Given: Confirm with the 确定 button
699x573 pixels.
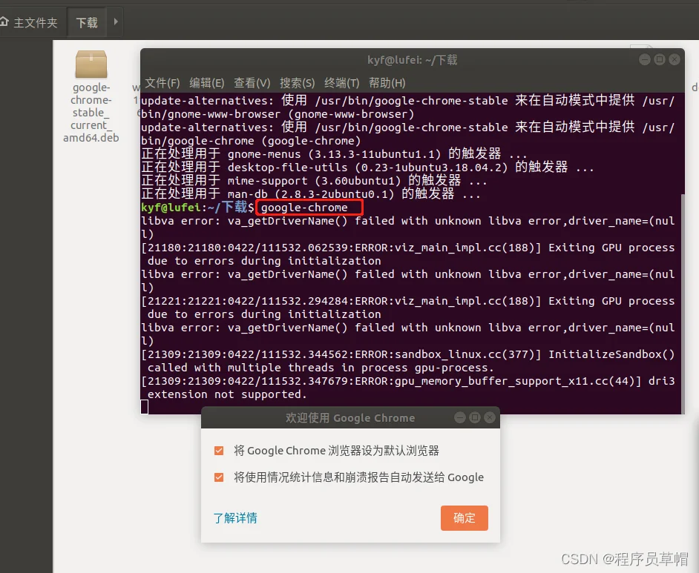Looking at the screenshot, I should pyautogui.click(x=464, y=518).
